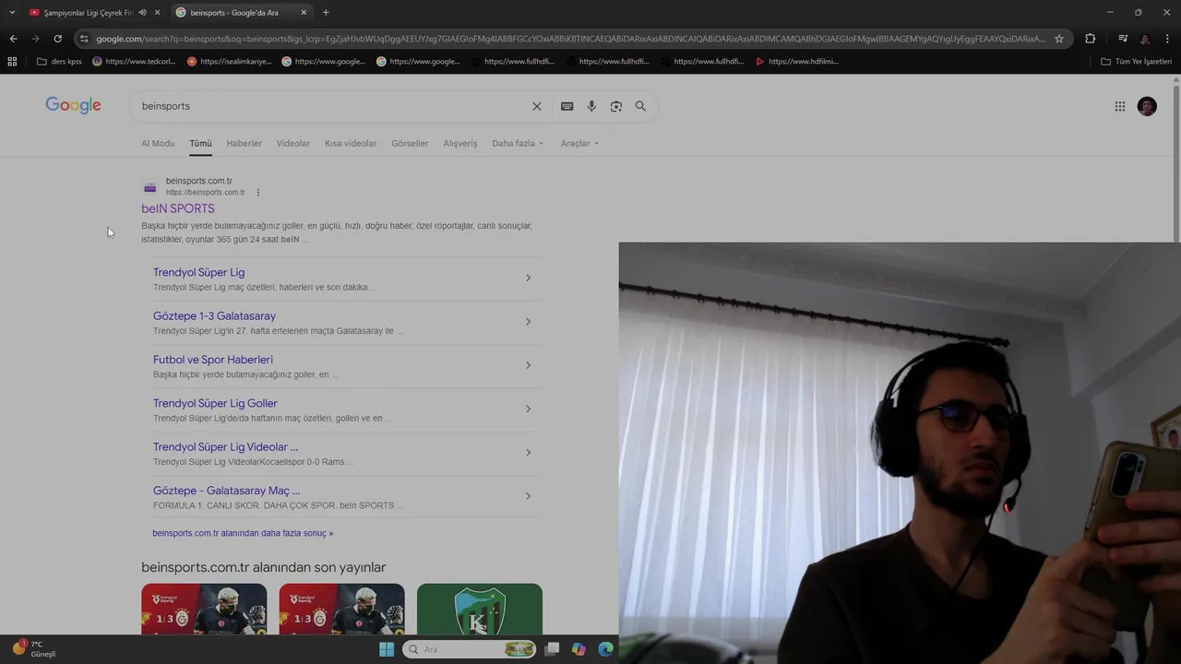Open the browser extensions puzzle icon
1181x664 pixels.
point(1090,39)
